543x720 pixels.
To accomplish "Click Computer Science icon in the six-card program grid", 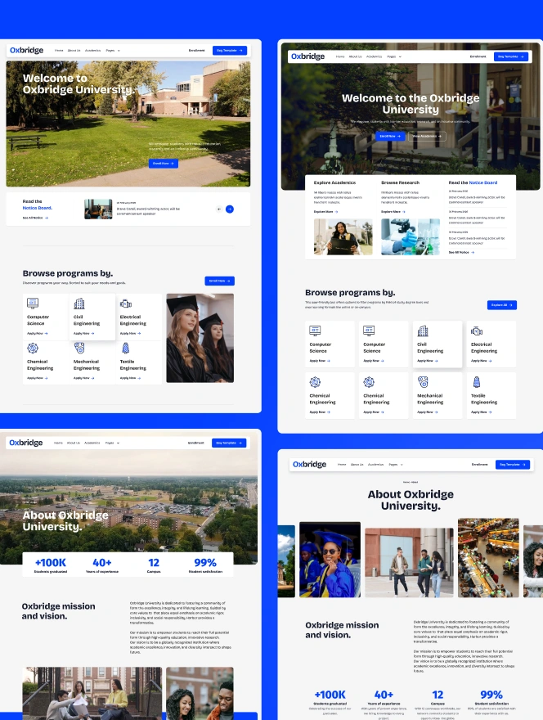I will (33, 304).
